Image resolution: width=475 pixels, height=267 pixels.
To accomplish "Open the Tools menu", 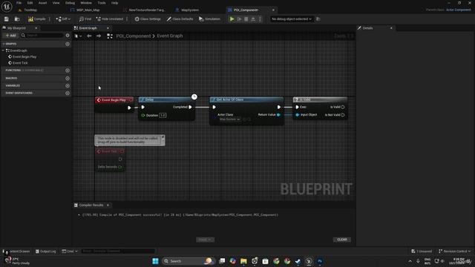I will [x=102, y=3].
